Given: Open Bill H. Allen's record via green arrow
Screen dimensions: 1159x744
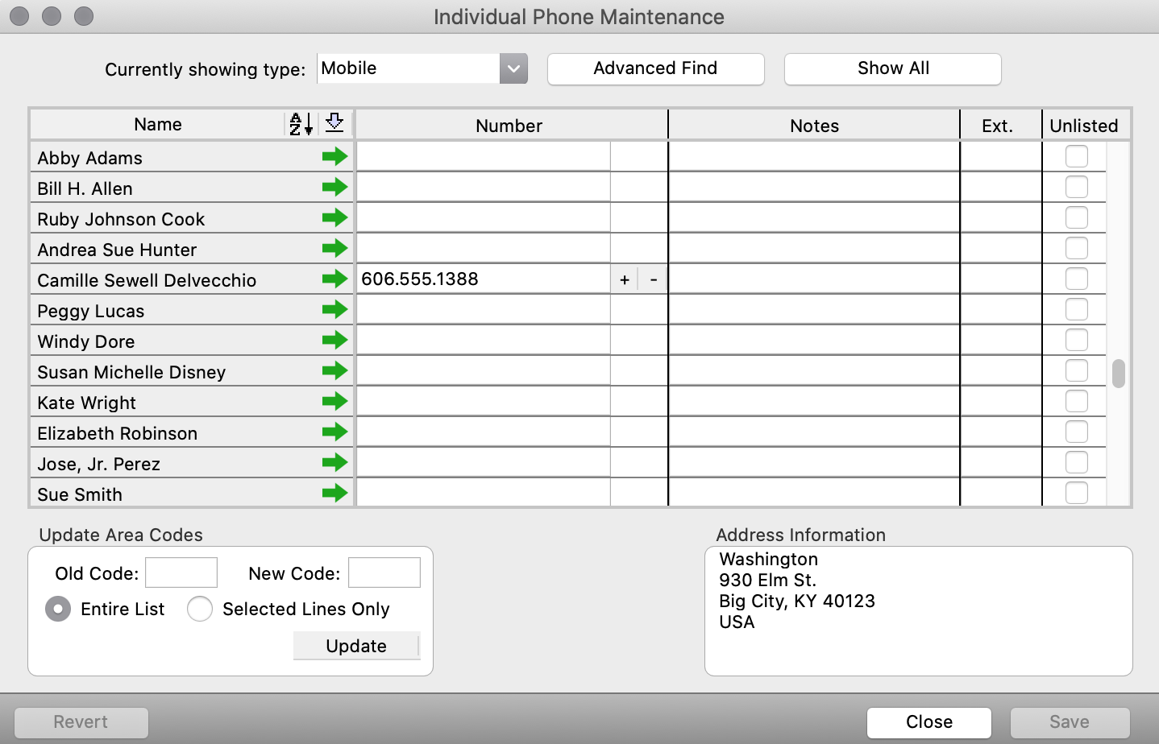Looking at the screenshot, I should click(x=334, y=188).
